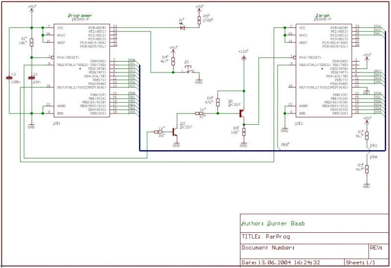The image size is (391, 268).
Task: Click capacitor C2 100n symbol
Action: [x=9, y=78]
